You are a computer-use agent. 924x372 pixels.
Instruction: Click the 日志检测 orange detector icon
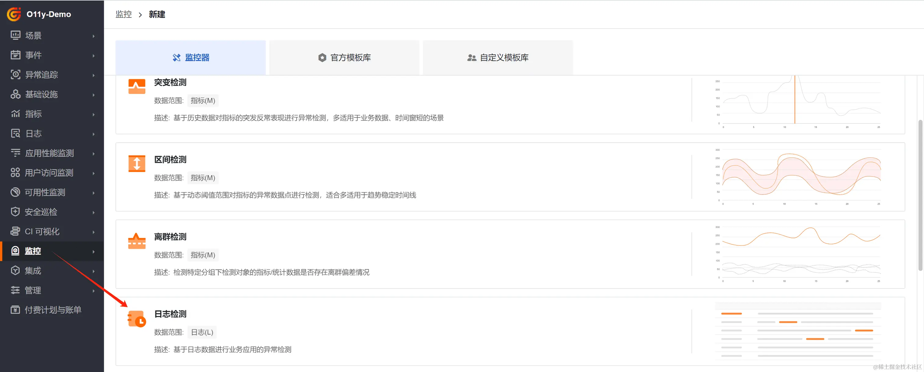137,319
